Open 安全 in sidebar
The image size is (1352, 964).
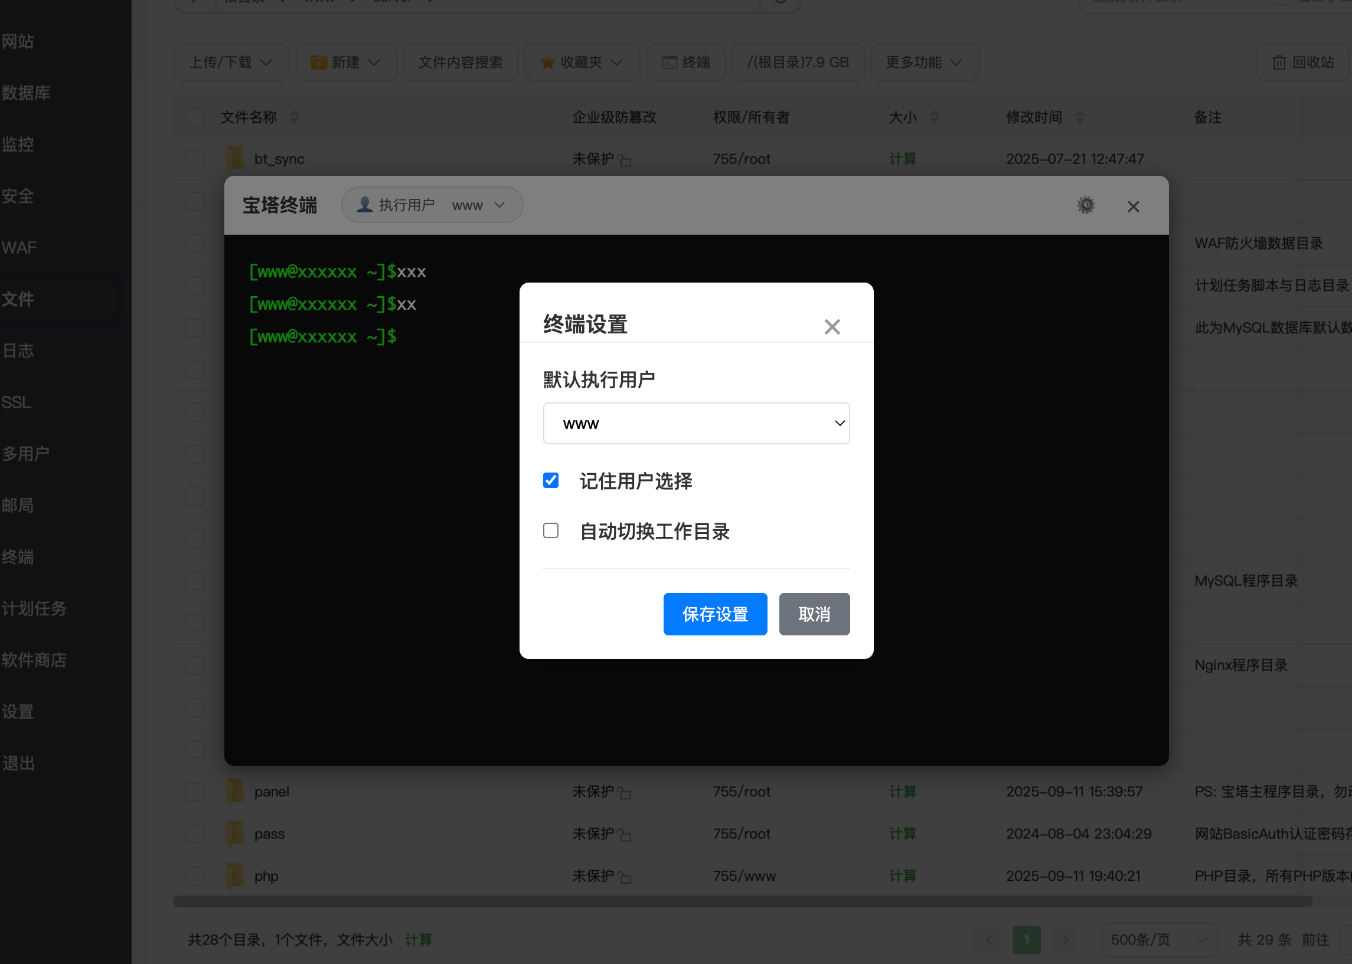pos(18,196)
